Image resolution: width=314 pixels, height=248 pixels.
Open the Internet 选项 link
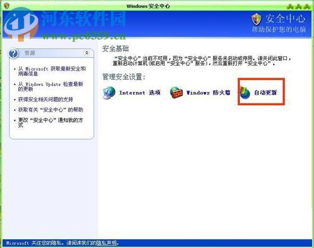pos(140,93)
